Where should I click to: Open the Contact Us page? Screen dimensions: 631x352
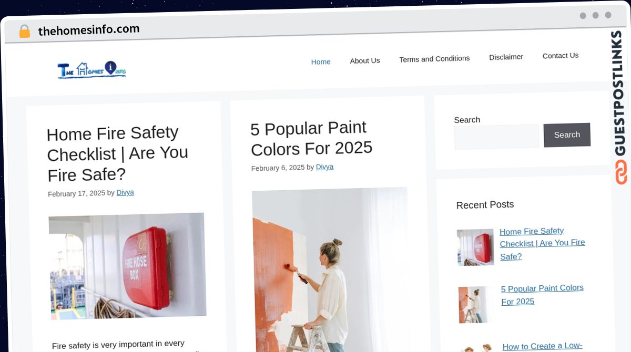pos(561,55)
